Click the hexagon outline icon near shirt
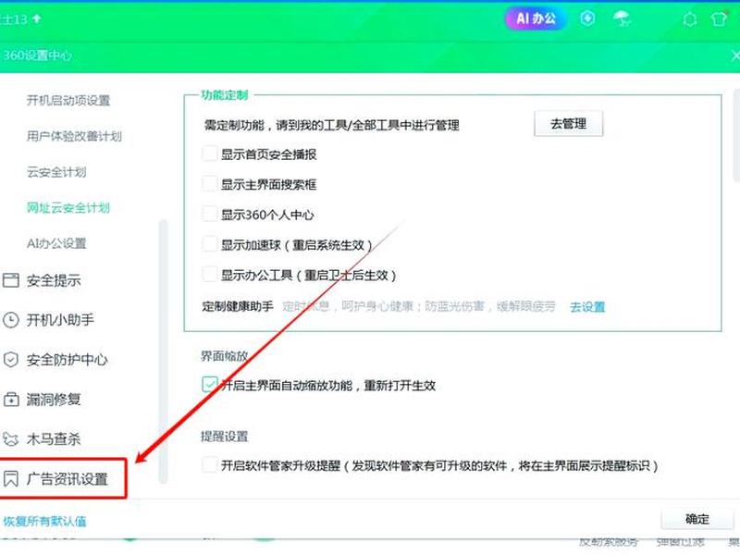Screen dimensions: 740x555 coord(690,19)
